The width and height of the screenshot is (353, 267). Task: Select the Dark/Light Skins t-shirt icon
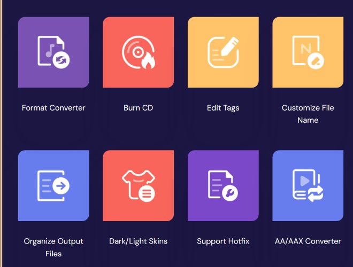click(138, 185)
